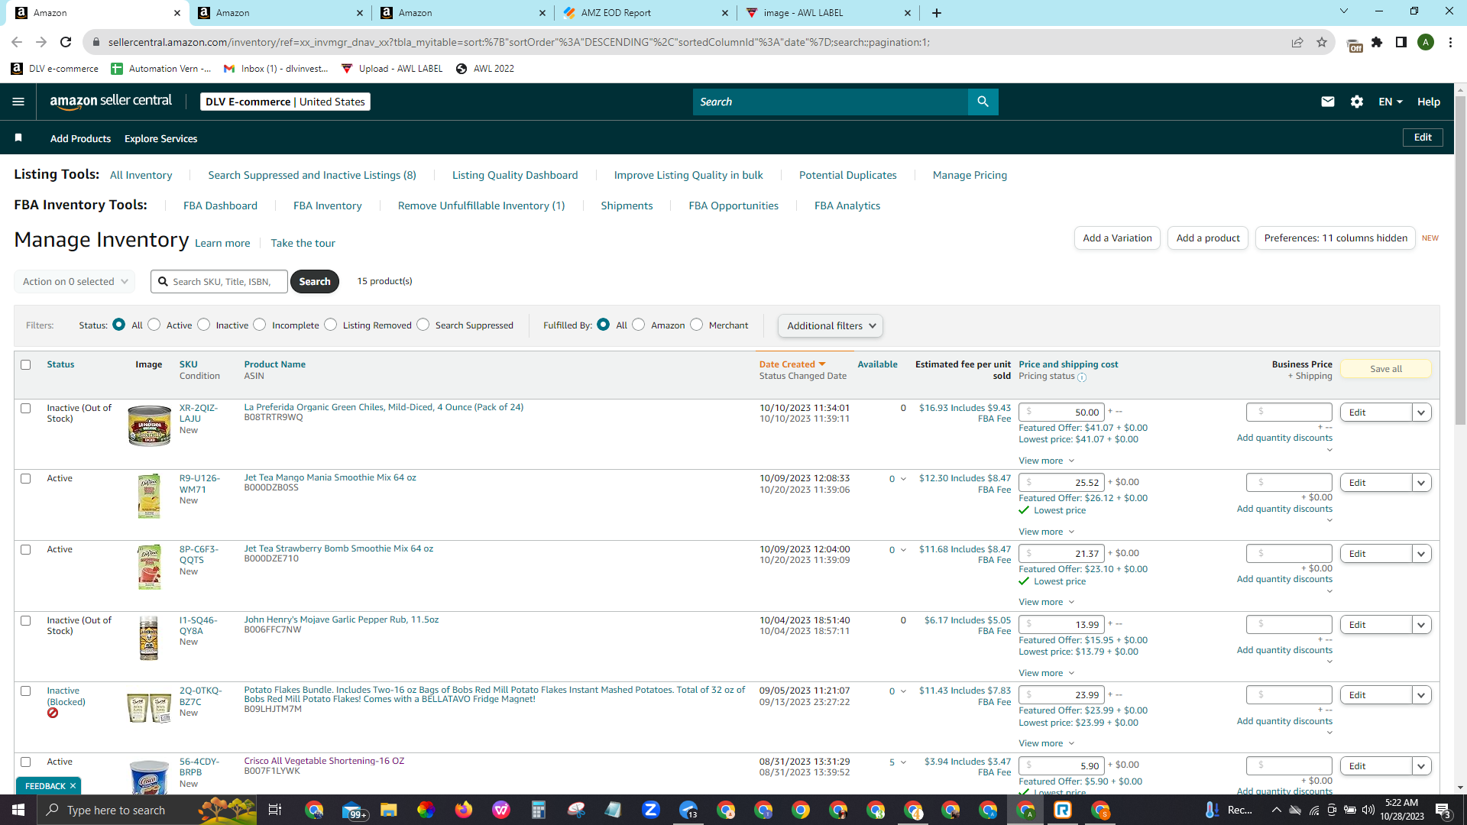Select the Active status radio button

(154, 325)
